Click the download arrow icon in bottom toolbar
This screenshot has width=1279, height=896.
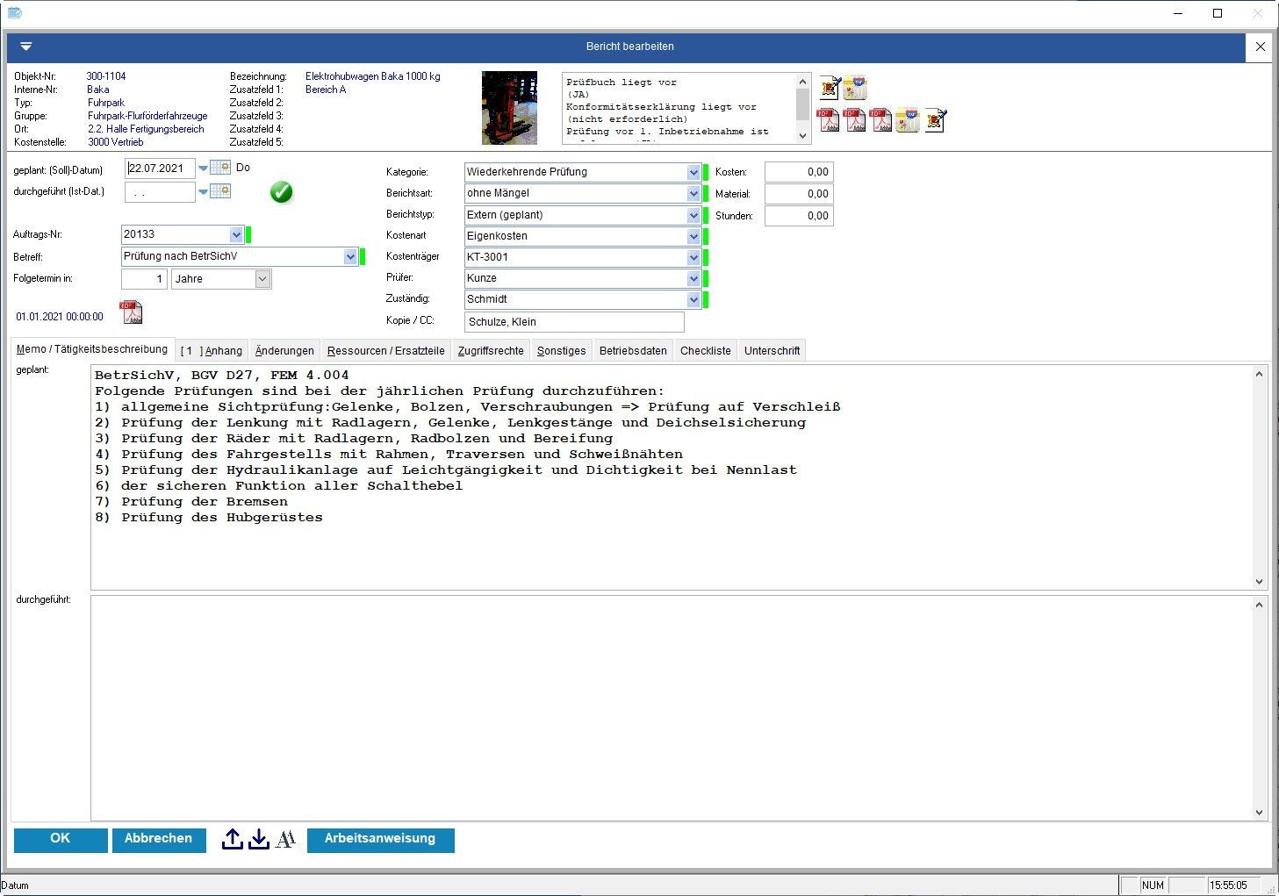click(x=258, y=839)
